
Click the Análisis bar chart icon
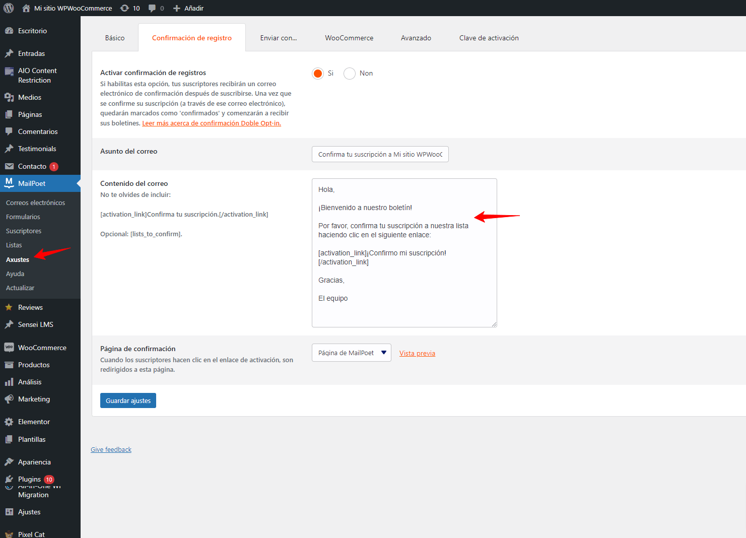coord(9,382)
